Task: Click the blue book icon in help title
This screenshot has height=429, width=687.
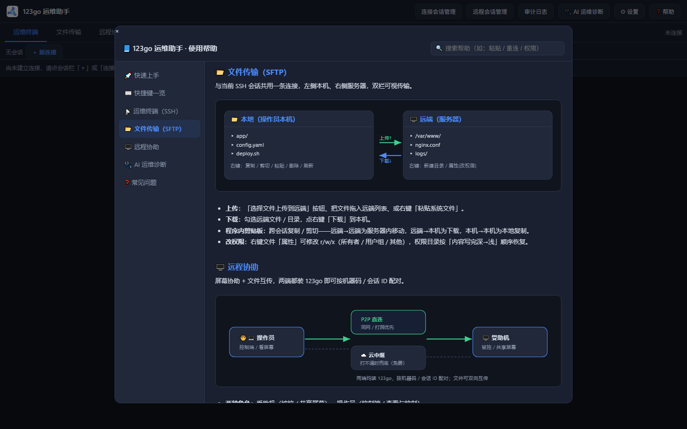Action: pos(126,49)
